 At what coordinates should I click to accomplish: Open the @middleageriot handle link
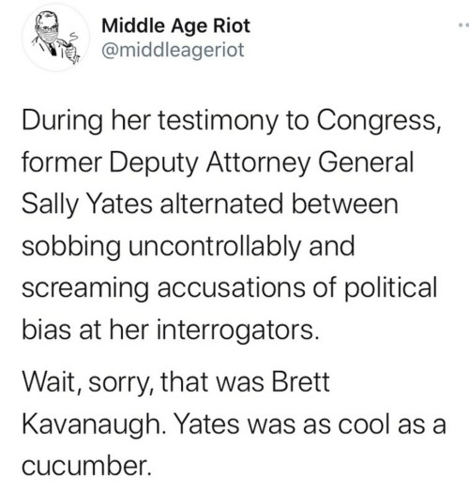173,50
